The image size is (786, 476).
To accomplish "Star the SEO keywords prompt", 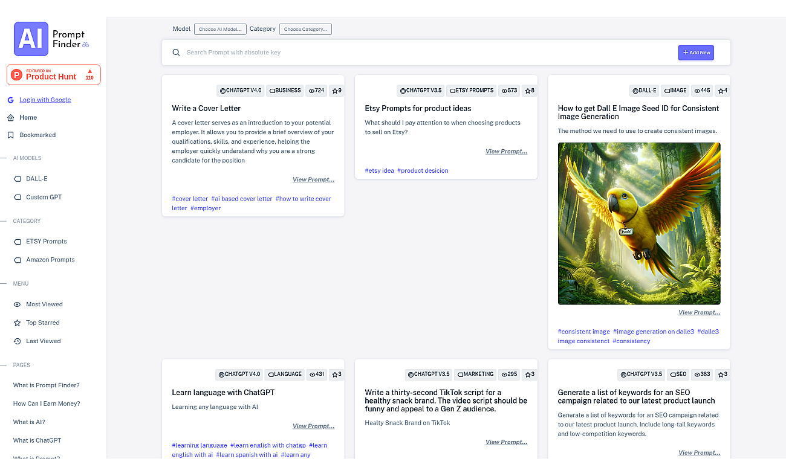I will tap(723, 375).
